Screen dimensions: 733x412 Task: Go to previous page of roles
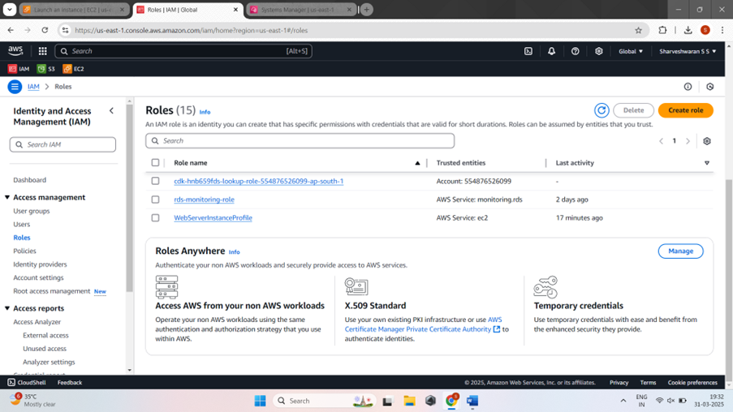point(661,141)
